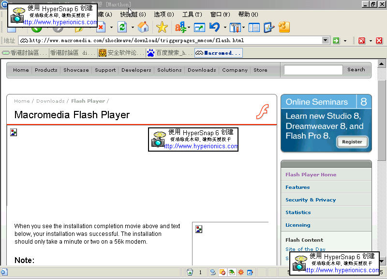Viewport: 387px width, 279px height.
Task: Click the red close-tab icon with white border
Action: pos(361,41)
